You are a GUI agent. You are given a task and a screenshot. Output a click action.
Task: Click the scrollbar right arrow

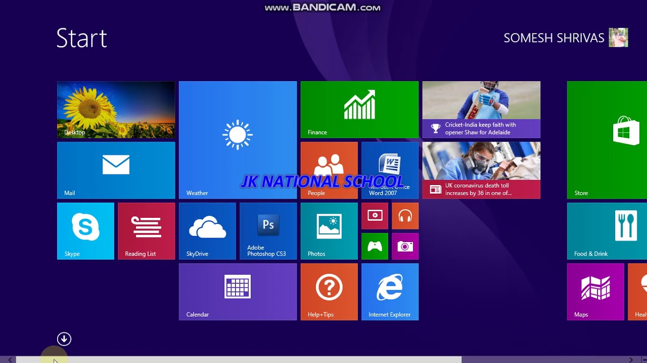631,360
